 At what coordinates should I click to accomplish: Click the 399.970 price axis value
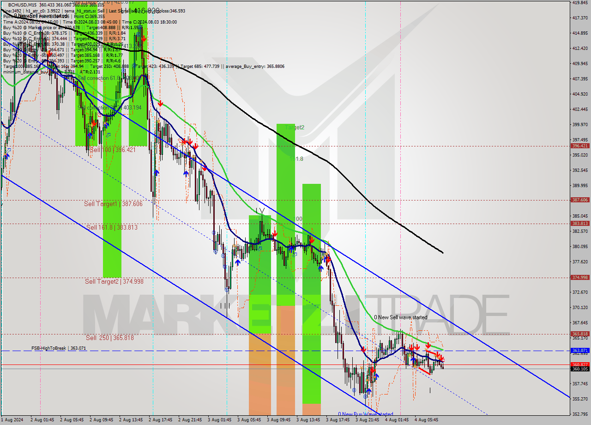(x=580, y=124)
